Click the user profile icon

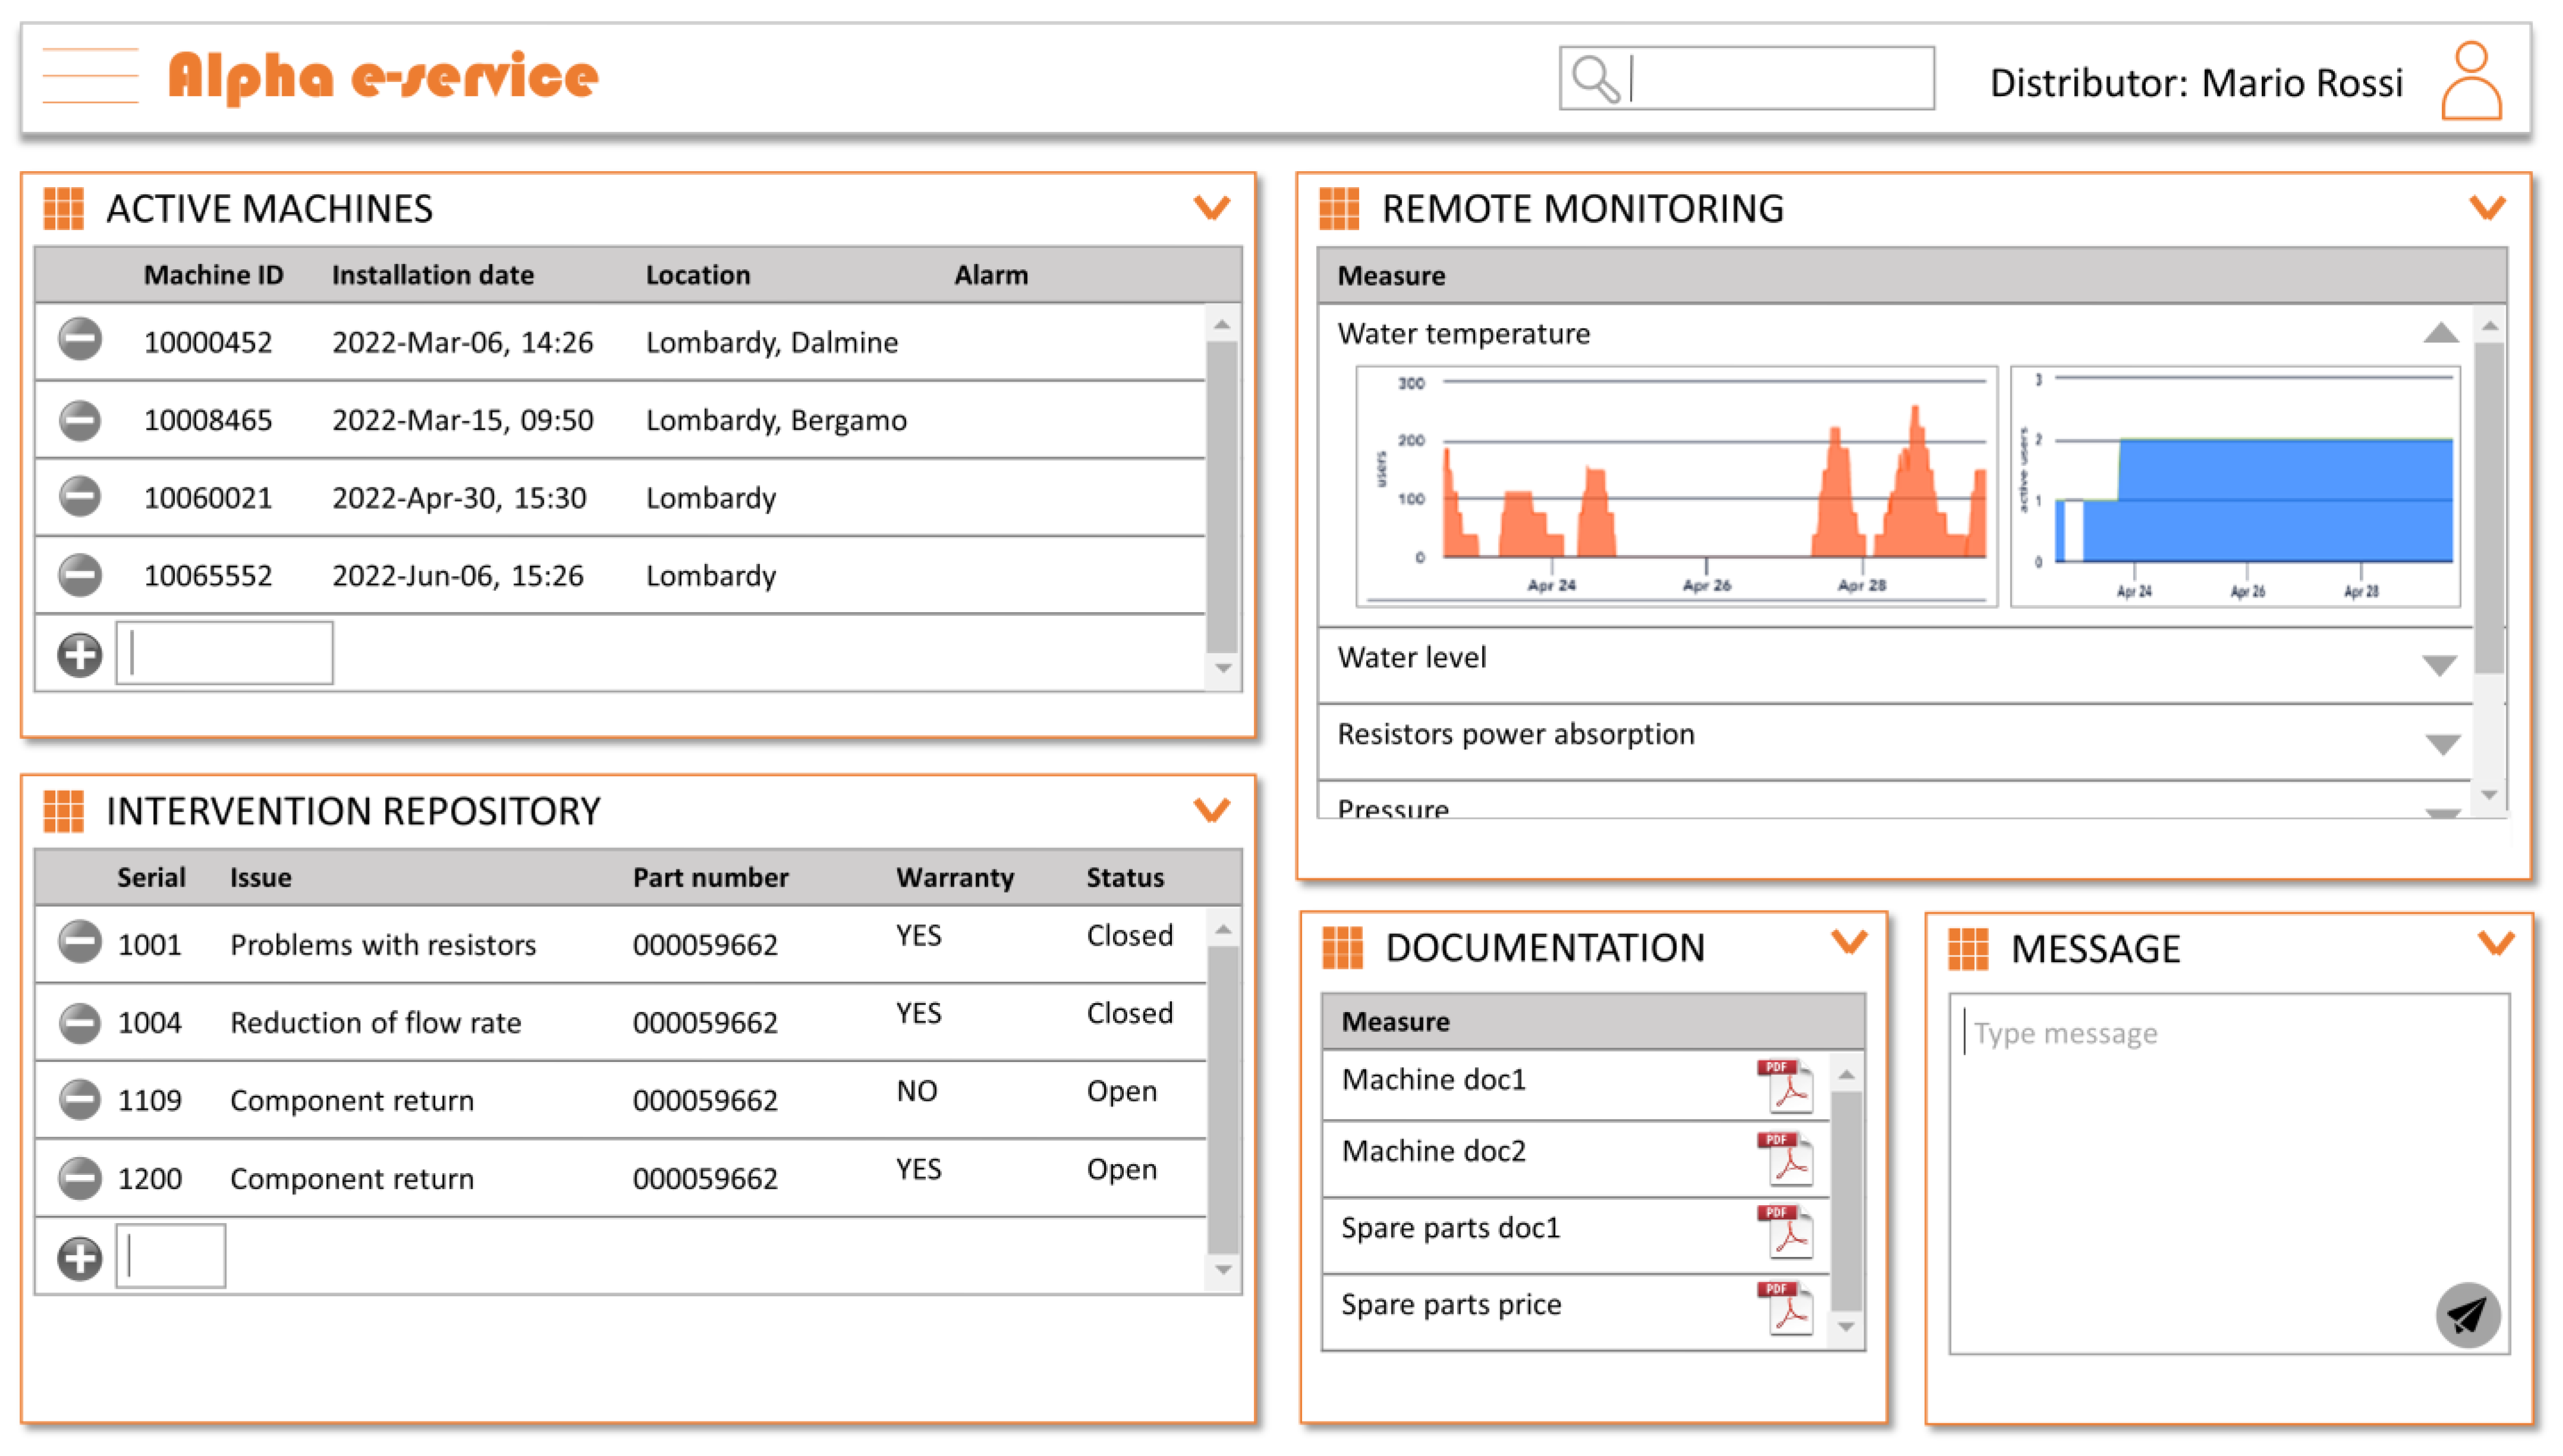click(x=2471, y=80)
